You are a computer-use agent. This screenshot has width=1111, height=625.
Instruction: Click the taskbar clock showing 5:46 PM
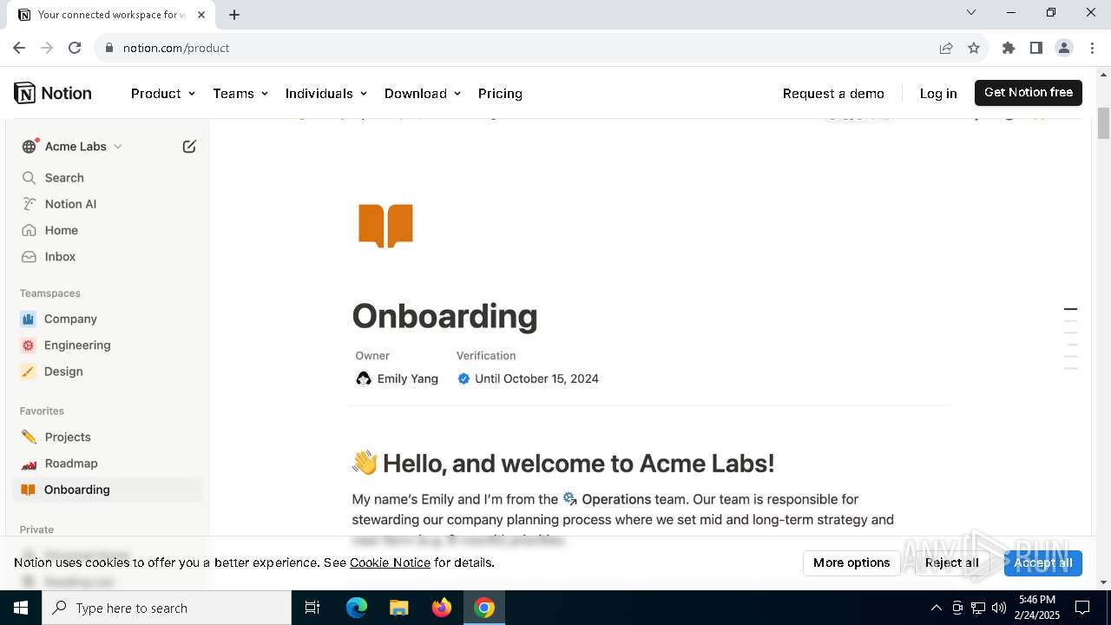click(1036, 608)
